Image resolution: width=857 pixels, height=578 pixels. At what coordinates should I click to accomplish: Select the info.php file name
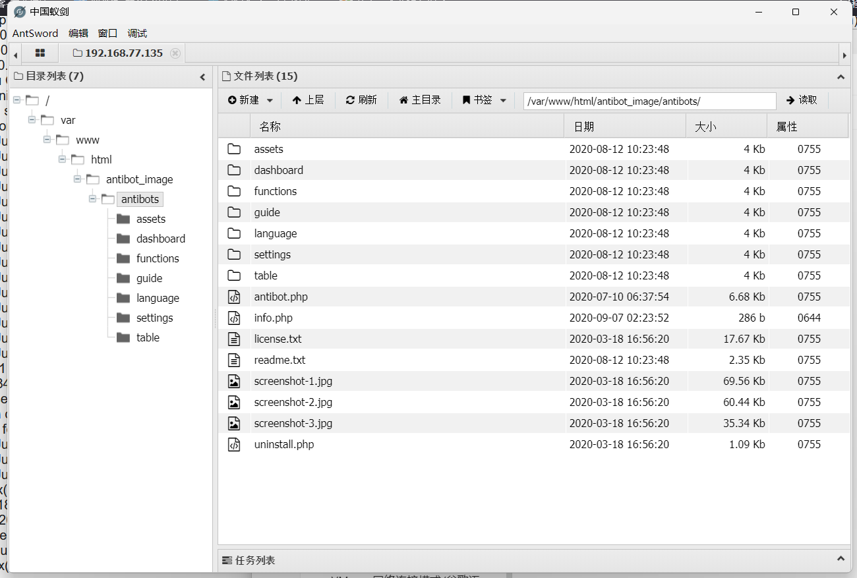(274, 318)
